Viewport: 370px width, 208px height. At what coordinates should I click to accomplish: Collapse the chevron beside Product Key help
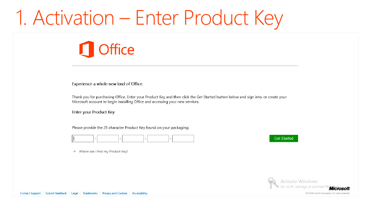point(74,151)
